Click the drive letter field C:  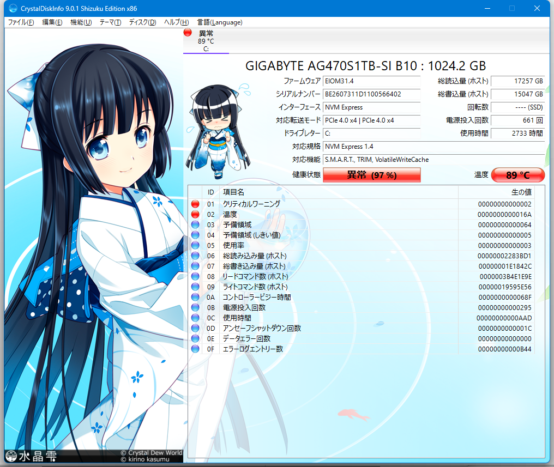click(372, 134)
